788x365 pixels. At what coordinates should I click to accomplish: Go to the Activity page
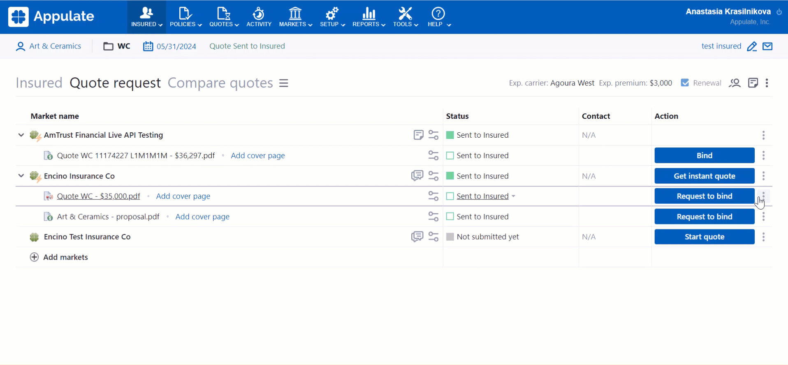259,17
